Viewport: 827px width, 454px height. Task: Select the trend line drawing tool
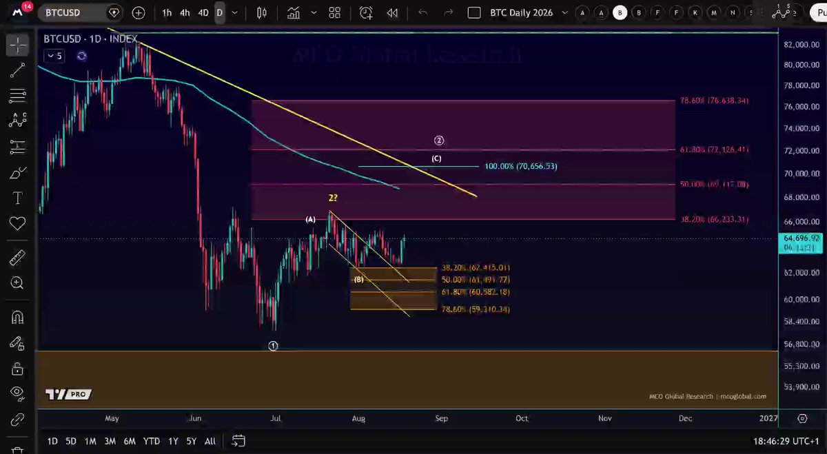17,70
